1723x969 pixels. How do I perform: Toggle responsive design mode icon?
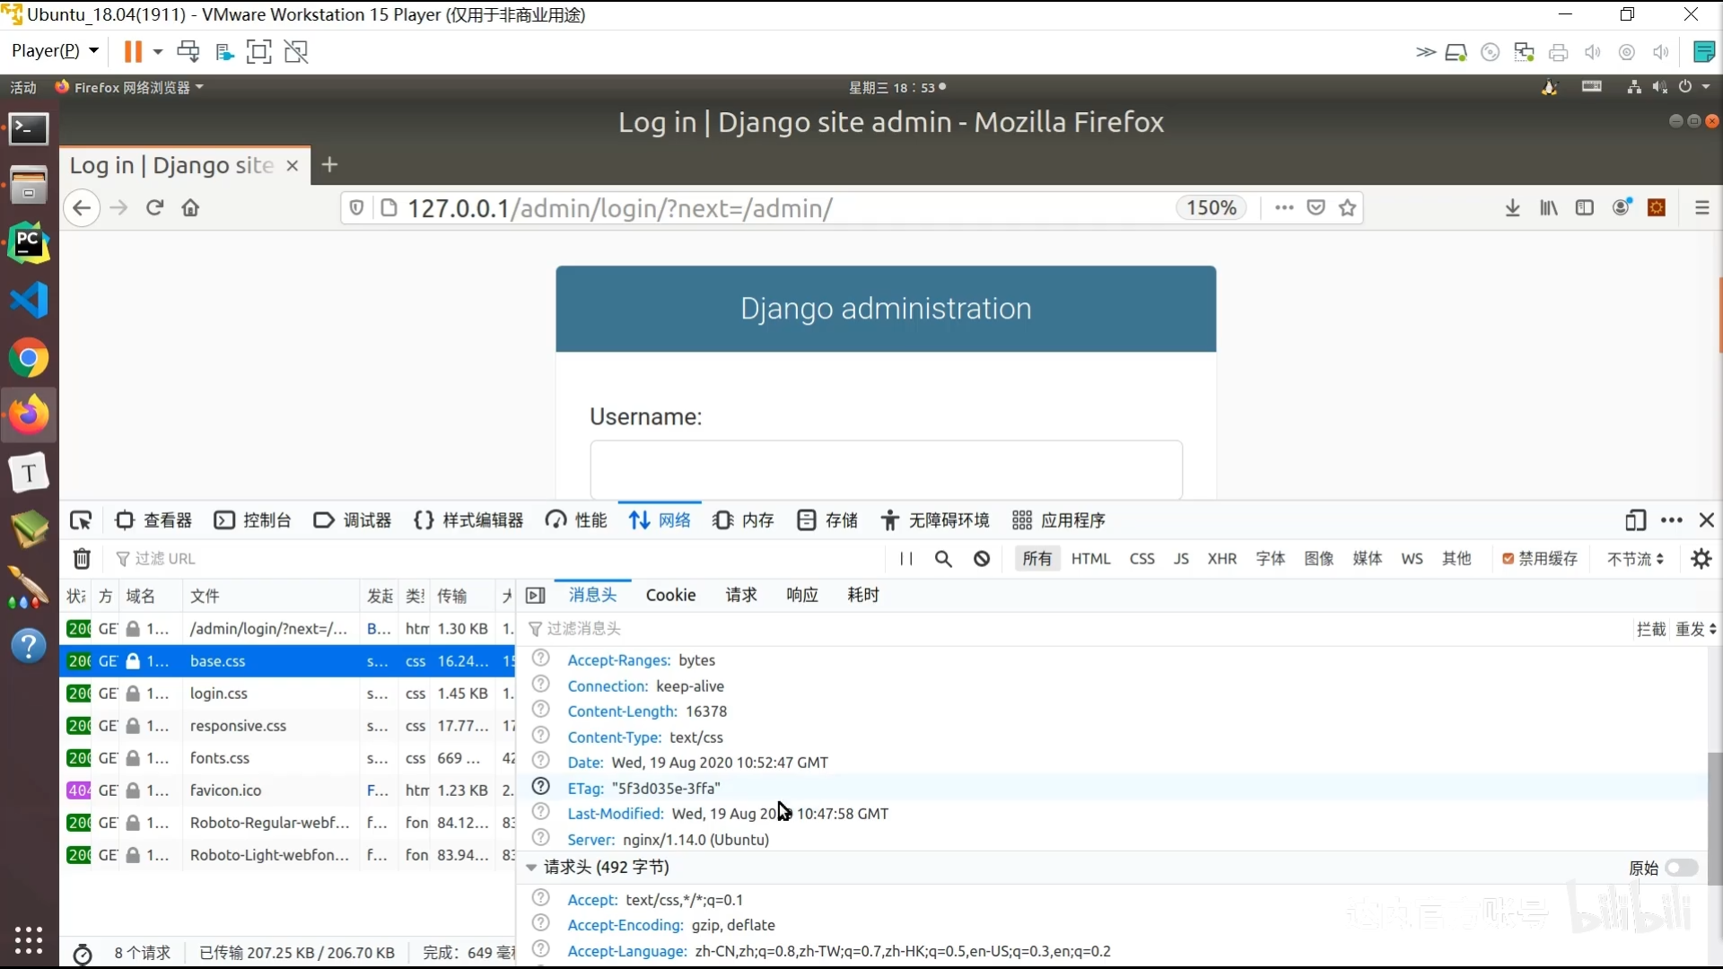point(1635,520)
